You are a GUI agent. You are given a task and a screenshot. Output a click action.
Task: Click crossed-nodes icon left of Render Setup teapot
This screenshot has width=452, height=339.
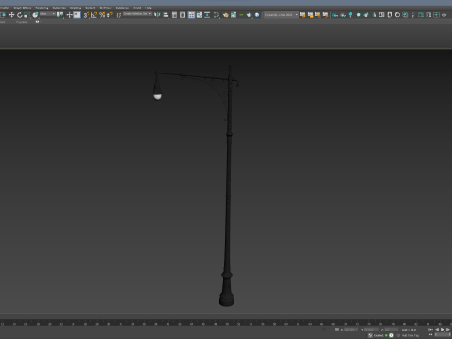(x=217, y=15)
